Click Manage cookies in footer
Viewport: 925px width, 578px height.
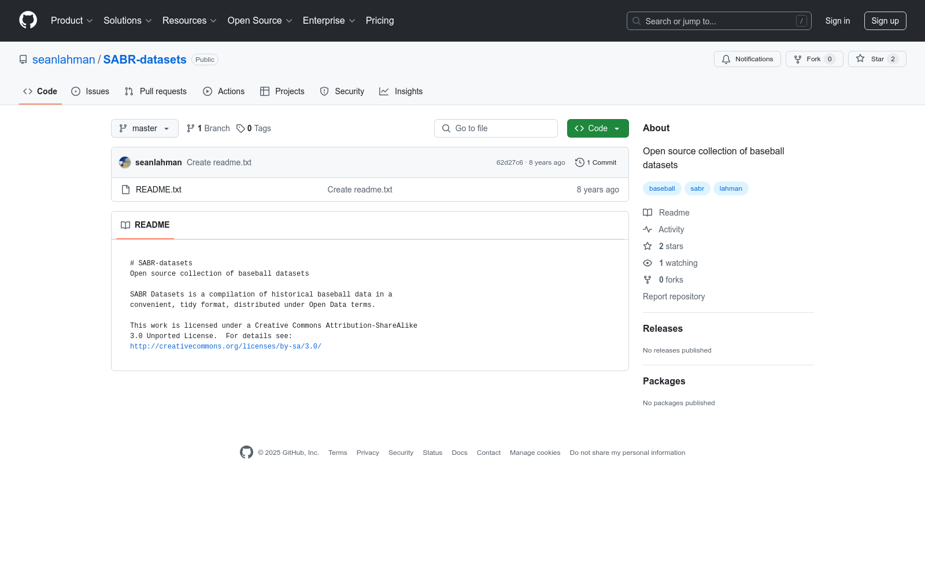tap(535, 453)
